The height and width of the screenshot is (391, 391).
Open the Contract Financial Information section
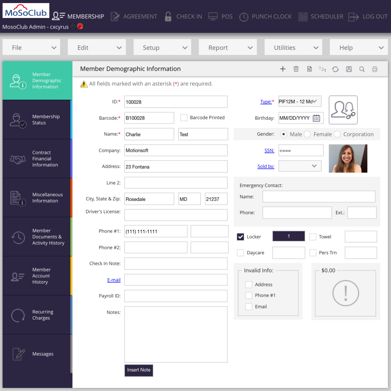37,158
